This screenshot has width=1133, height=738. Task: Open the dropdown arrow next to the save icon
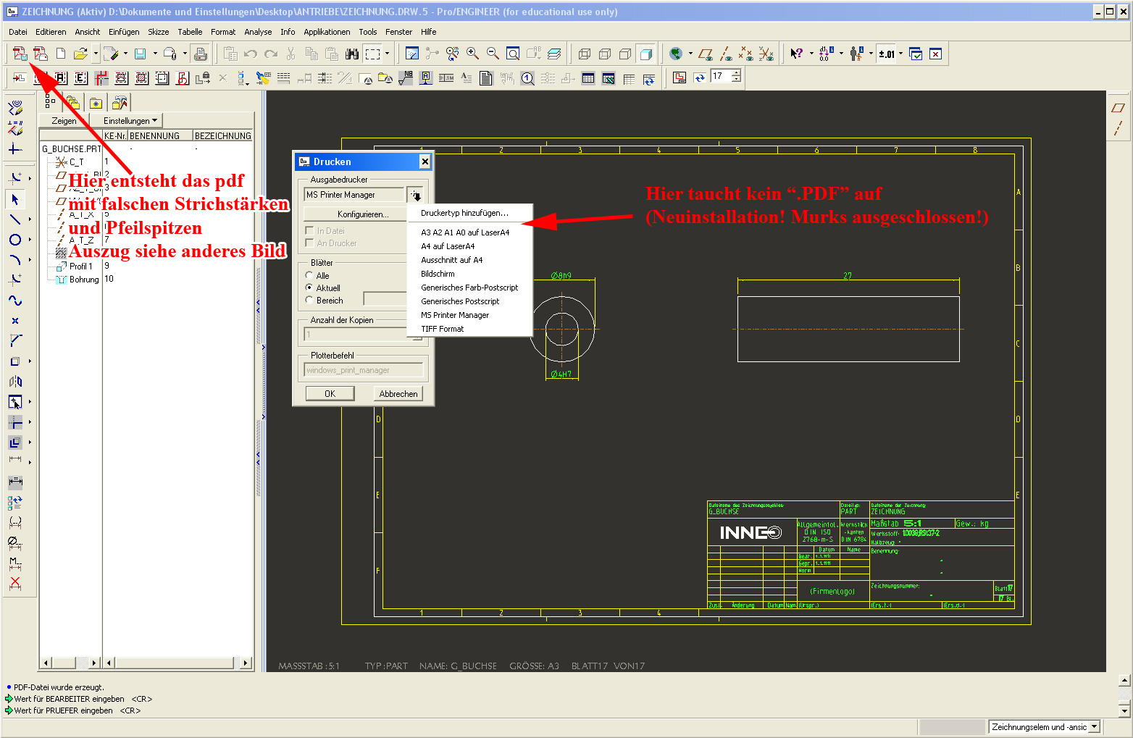click(155, 54)
